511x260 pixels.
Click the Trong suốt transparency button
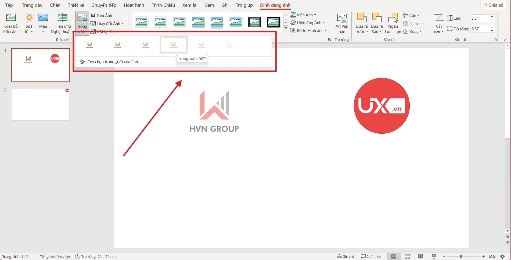click(x=82, y=23)
